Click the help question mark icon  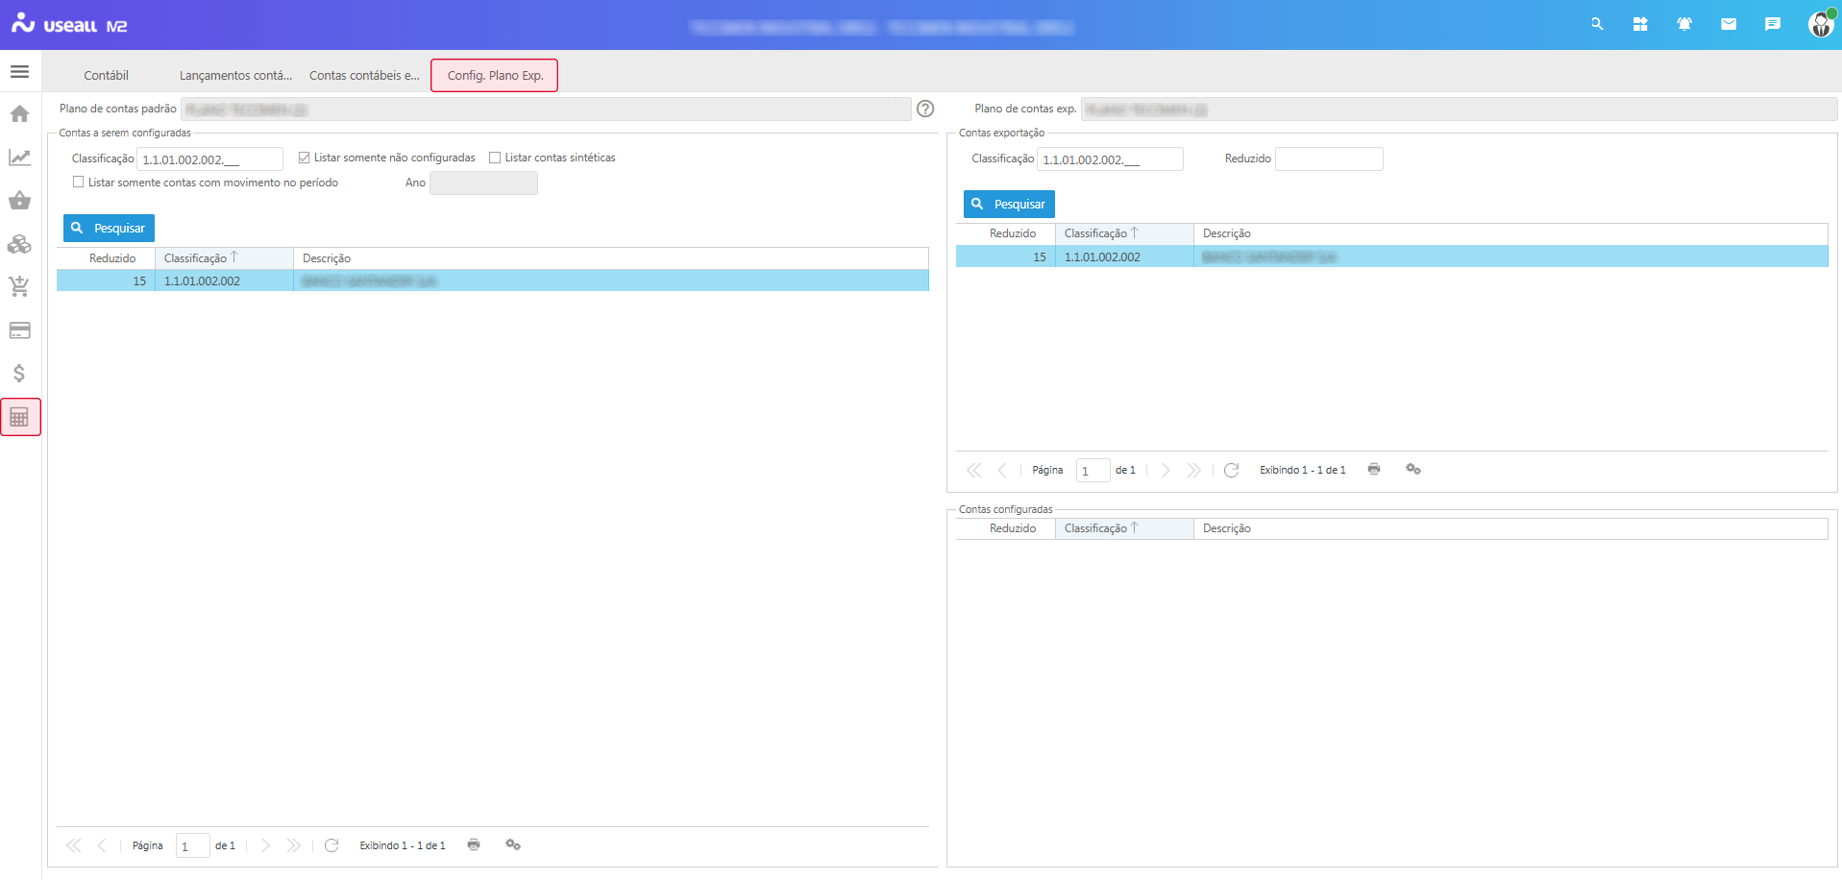click(x=924, y=110)
